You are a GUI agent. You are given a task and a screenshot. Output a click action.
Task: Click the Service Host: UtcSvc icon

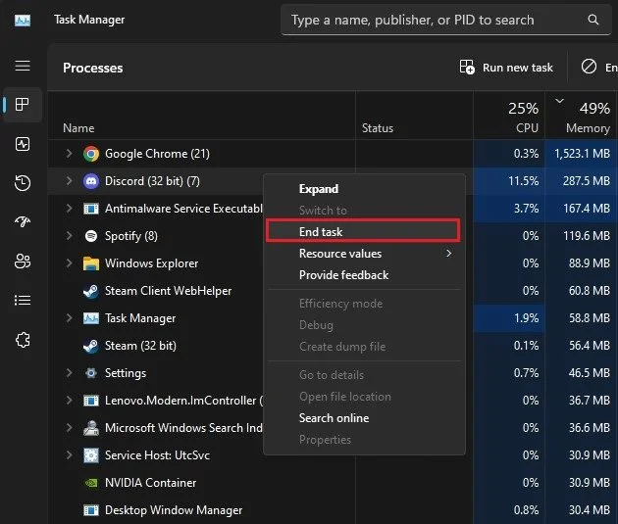pyautogui.click(x=91, y=455)
